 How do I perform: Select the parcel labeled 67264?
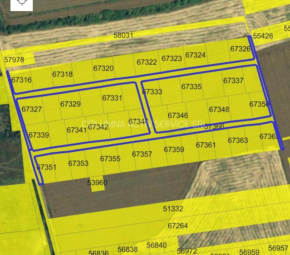pos(177,226)
